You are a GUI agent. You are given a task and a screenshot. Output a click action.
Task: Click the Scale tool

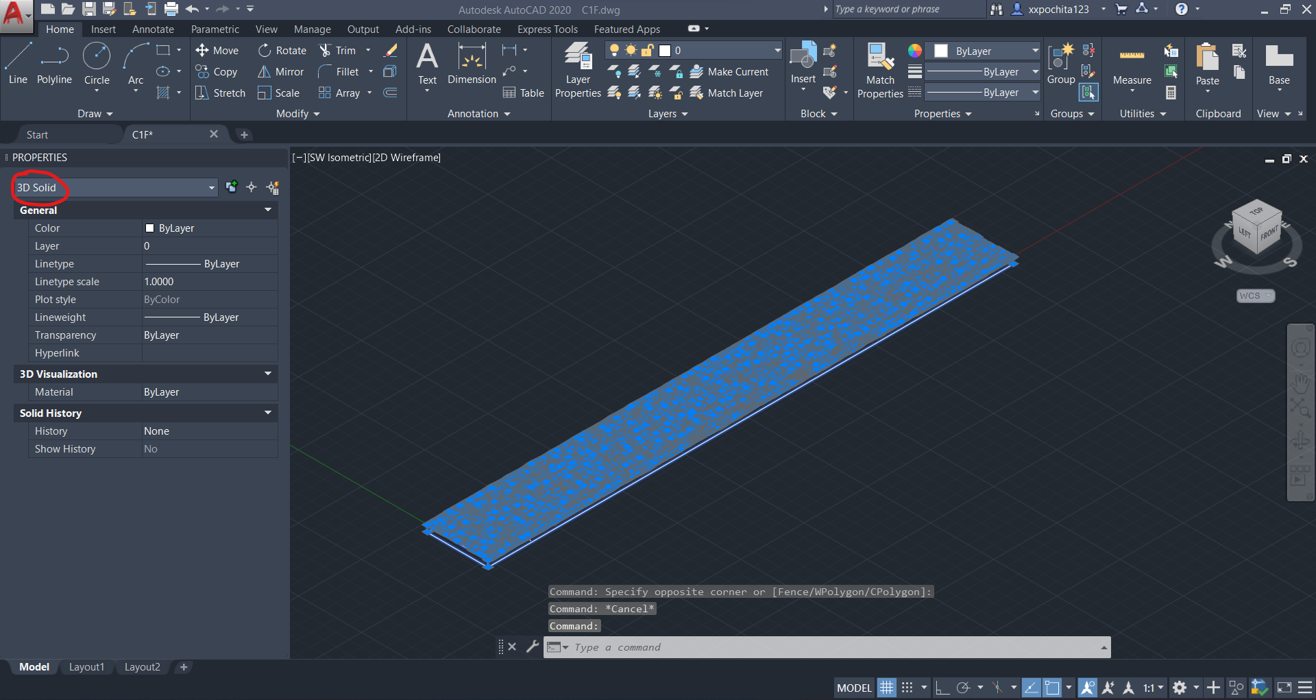(279, 93)
